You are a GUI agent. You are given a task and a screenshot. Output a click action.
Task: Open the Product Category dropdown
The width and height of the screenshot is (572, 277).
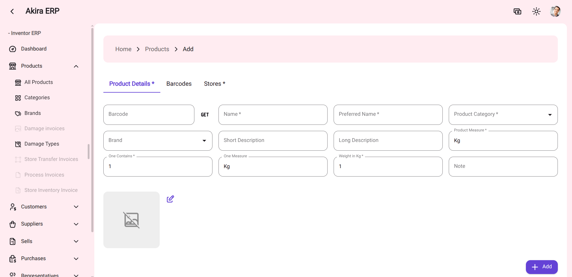503,115
